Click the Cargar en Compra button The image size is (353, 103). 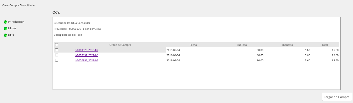pyautogui.click(x=337, y=97)
